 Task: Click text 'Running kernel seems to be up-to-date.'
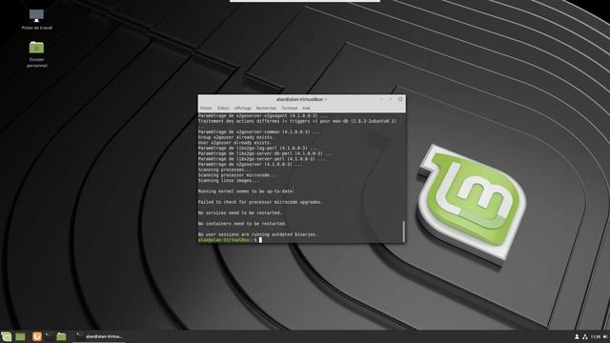246,192
